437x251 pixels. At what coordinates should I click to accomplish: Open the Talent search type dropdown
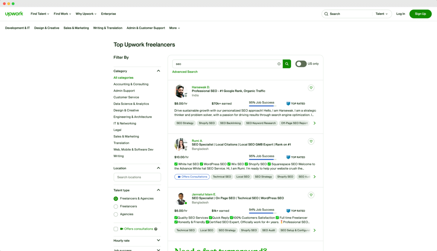coord(382,14)
